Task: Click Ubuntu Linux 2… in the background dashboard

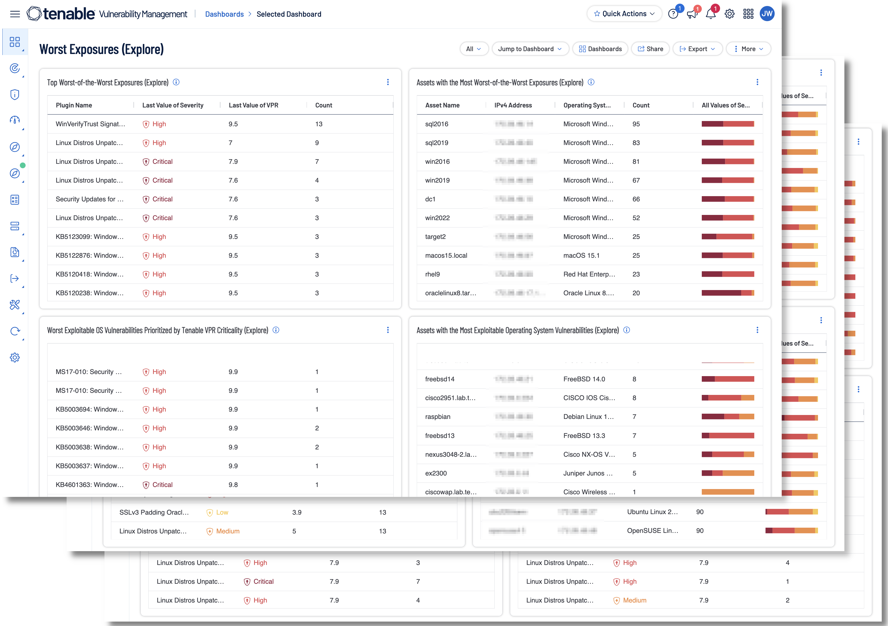Action: point(652,512)
